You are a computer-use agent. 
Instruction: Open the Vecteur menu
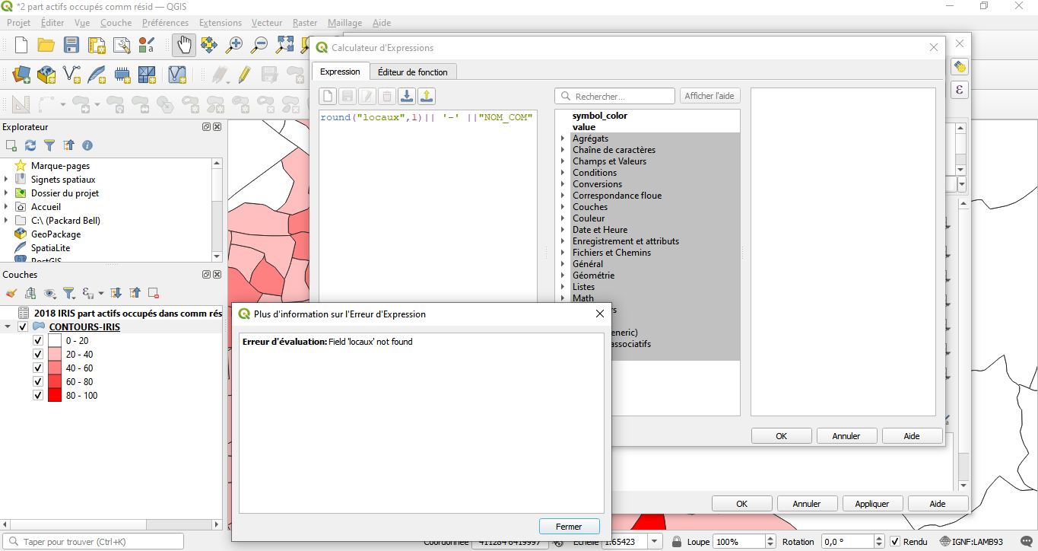coord(267,23)
